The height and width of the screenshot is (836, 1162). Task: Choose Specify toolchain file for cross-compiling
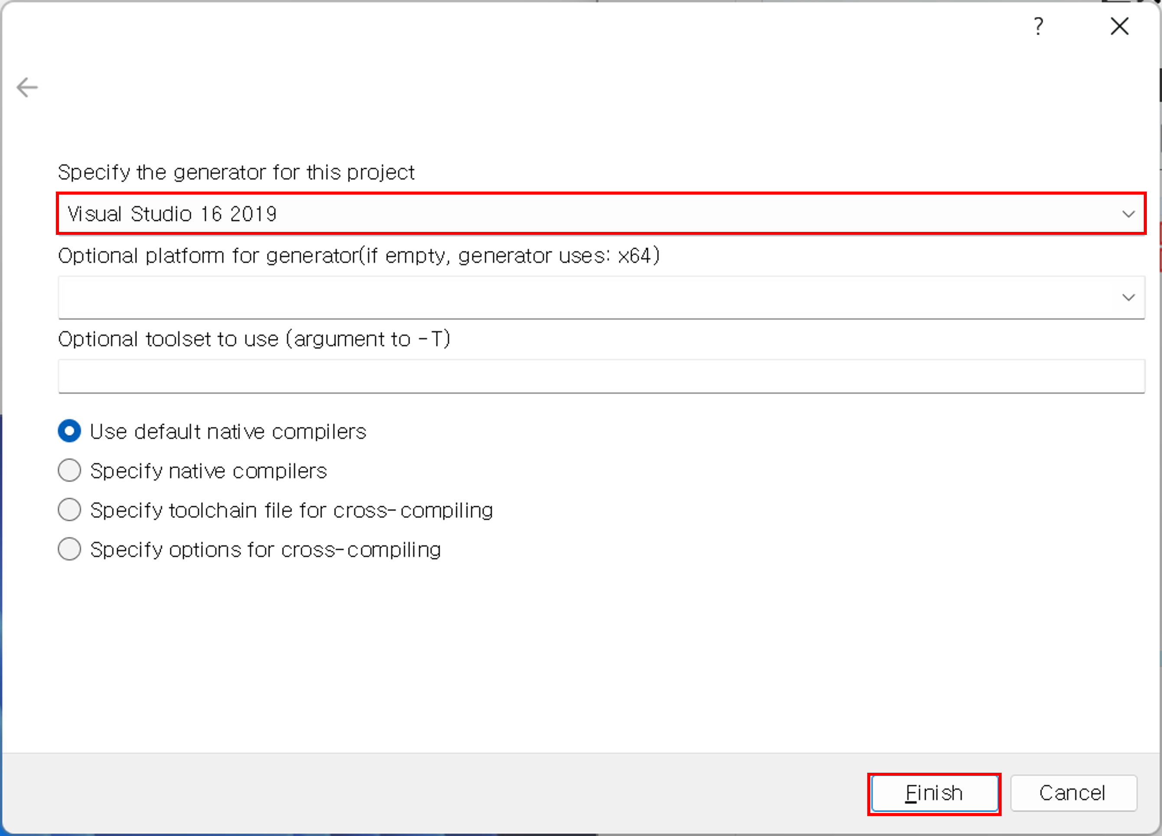pyautogui.click(x=70, y=510)
